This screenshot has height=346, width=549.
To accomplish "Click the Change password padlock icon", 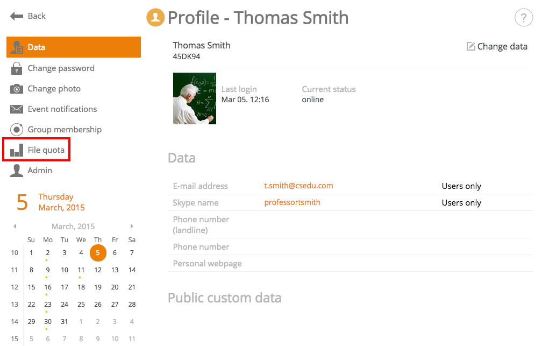I will click(x=17, y=68).
